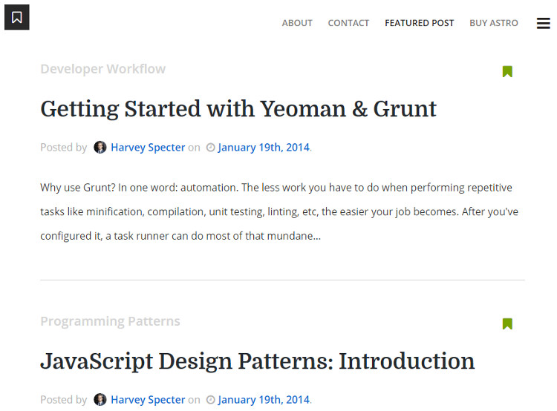This screenshot has width=557, height=411.
Task: Open "JavaScript Design Patterns: Introduction" post
Action: point(257,361)
